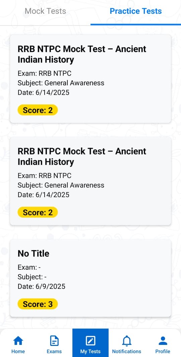181x357 pixels.
Task: Tap Score: 2 badge in the top card
Action: tap(38, 110)
